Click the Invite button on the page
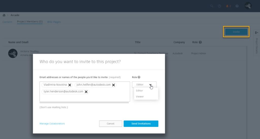 tap(236, 32)
